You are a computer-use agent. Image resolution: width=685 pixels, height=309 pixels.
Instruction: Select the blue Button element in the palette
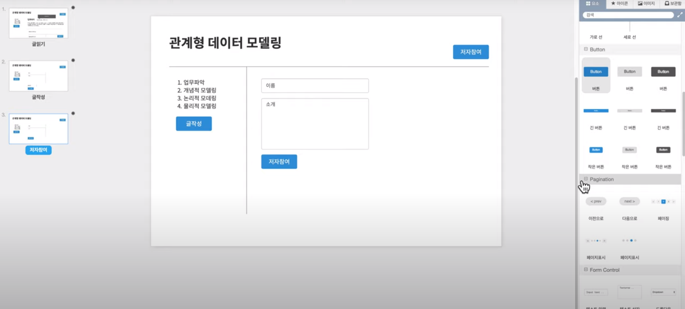[x=596, y=72]
